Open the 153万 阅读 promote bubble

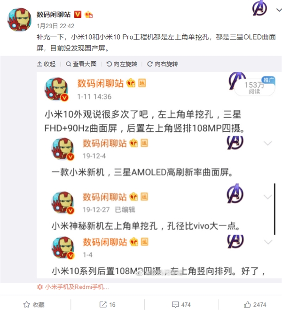coord(255,87)
